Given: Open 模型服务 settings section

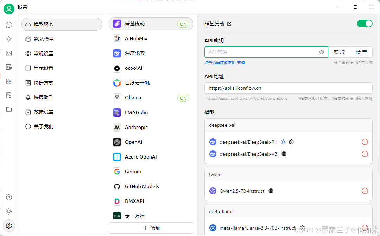Looking at the screenshot, I should (62, 24).
